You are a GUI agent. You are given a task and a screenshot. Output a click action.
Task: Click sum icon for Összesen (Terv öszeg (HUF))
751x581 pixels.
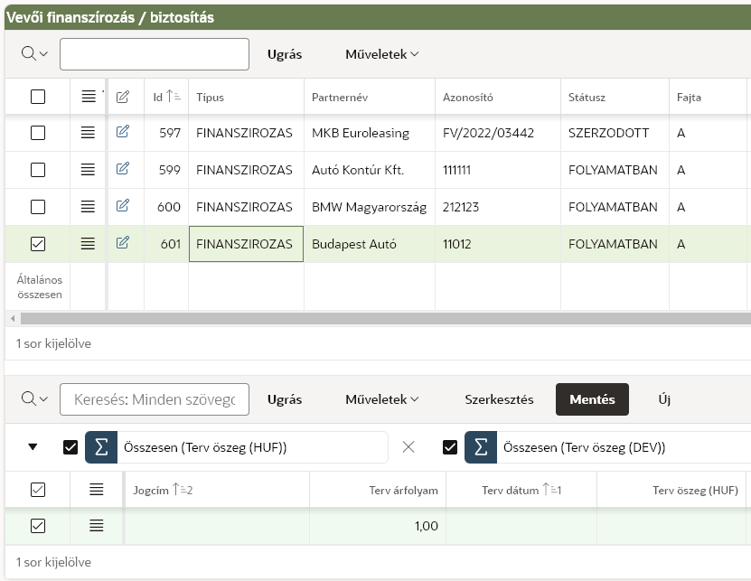tap(101, 446)
